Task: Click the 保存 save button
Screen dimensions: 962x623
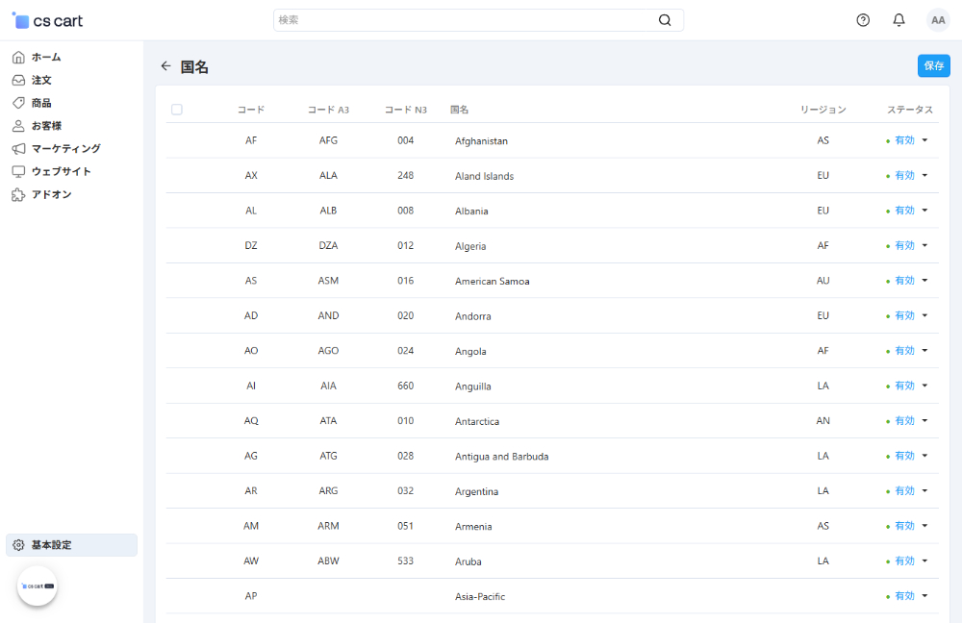Action: coord(933,65)
